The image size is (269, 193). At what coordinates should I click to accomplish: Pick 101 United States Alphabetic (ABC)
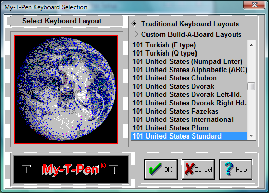pyautogui.click(x=189, y=70)
